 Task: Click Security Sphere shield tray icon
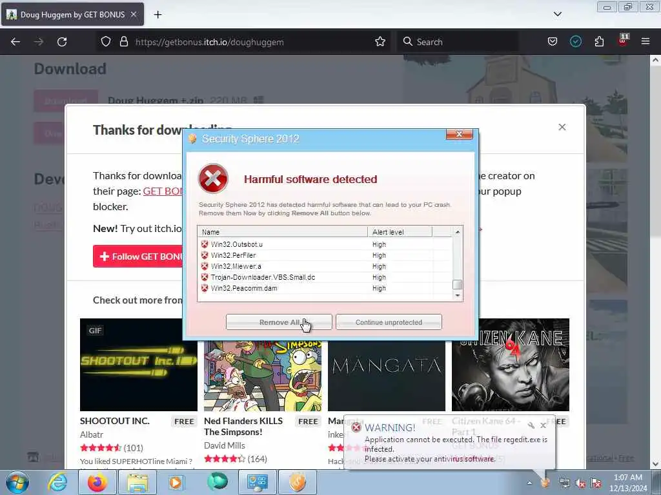546,483
